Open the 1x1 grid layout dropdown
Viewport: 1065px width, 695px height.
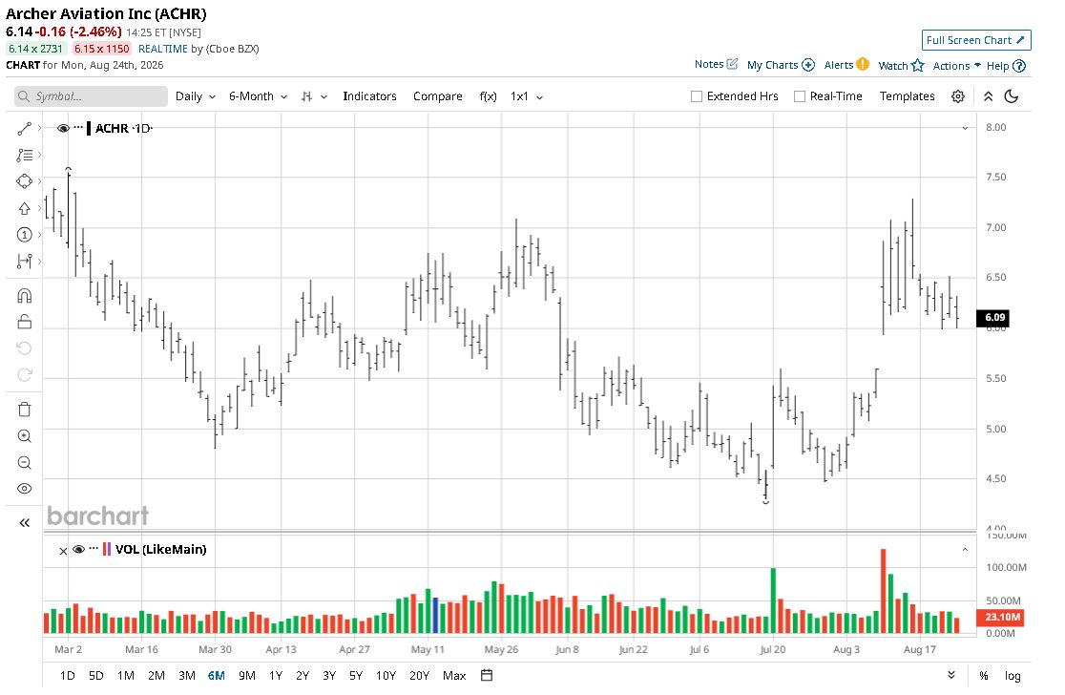pyautogui.click(x=527, y=96)
